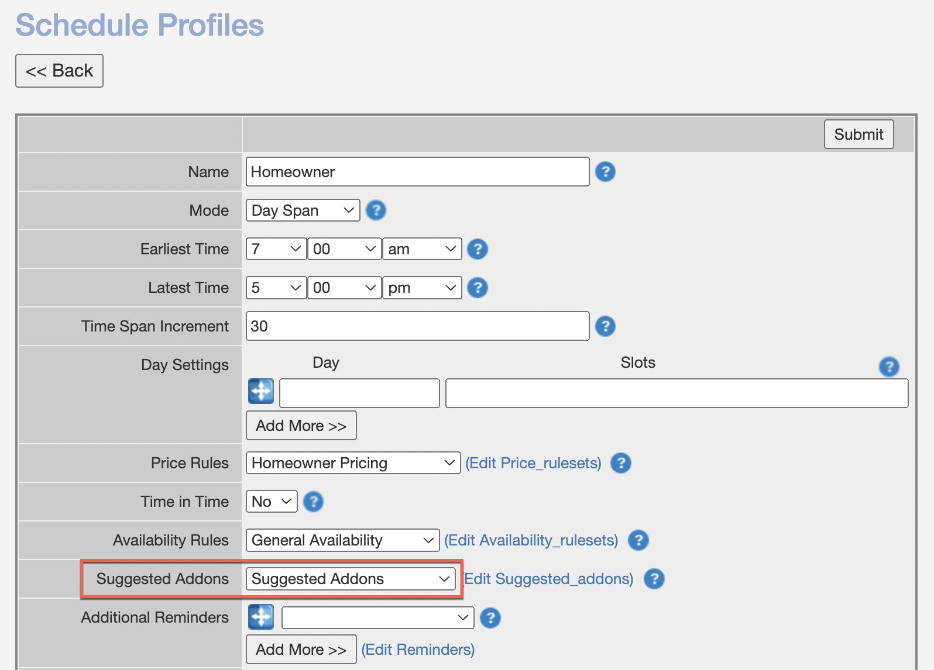The height and width of the screenshot is (670, 934).
Task: Open the Availability Rules dropdown
Action: [x=342, y=540]
